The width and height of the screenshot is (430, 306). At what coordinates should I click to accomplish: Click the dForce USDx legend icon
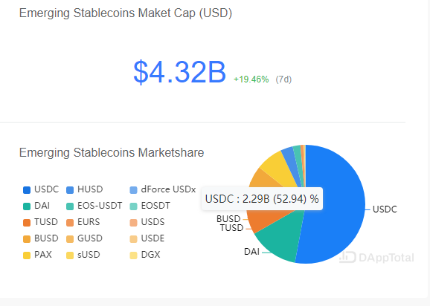[133, 190]
